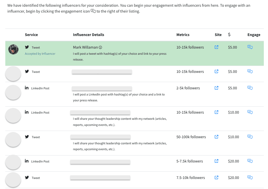Open site link for 7.5-10k followers influencer
Screen dimensions: 268x189
(x=216, y=178)
